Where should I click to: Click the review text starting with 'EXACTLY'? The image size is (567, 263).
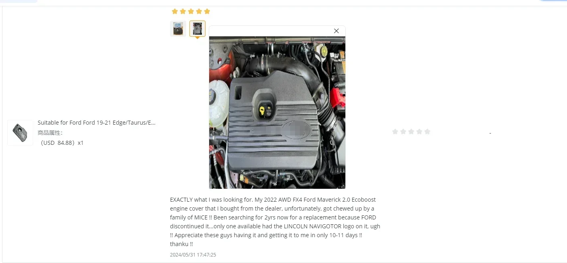click(x=275, y=222)
